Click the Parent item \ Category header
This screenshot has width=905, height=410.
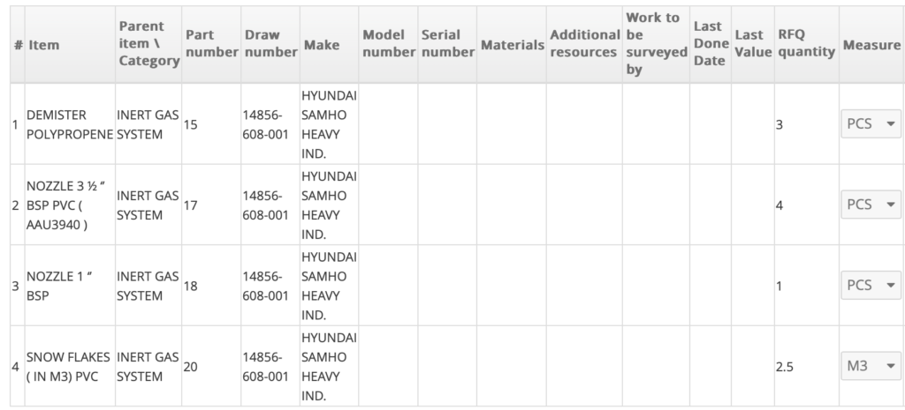point(146,44)
